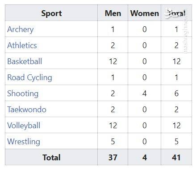
Task: Follow the Basketball sport link
Action: pyautogui.click(x=25, y=61)
